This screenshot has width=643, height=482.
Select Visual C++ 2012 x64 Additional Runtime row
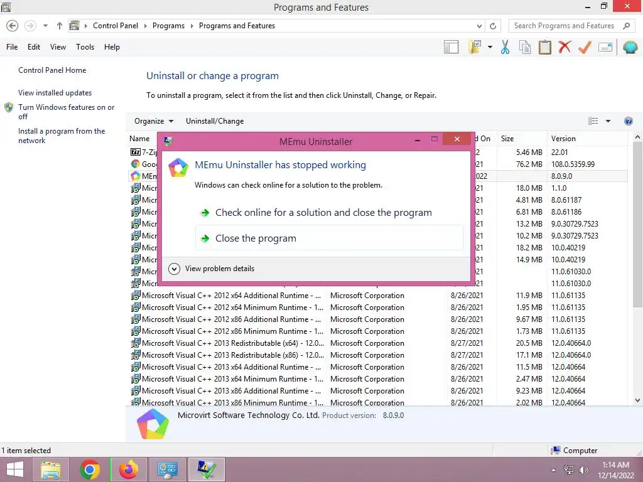click(377, 296)
